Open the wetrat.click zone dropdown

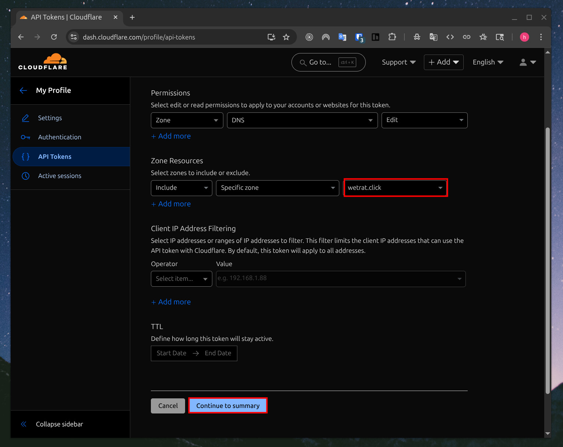(395, 188)
